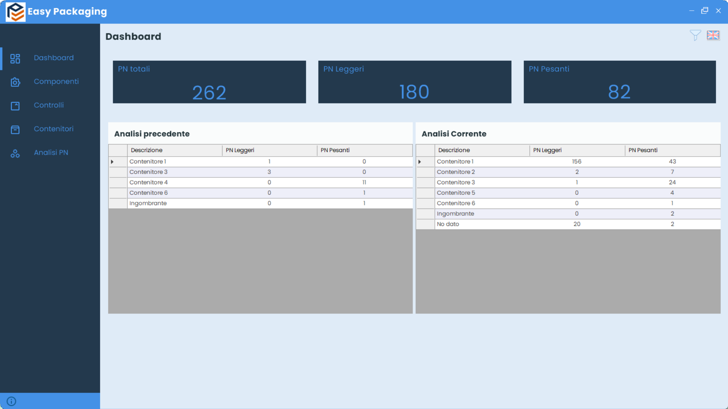Click the PN Pesanti 82 card
Screen dimensions: 728x409
tap(619, 82)
